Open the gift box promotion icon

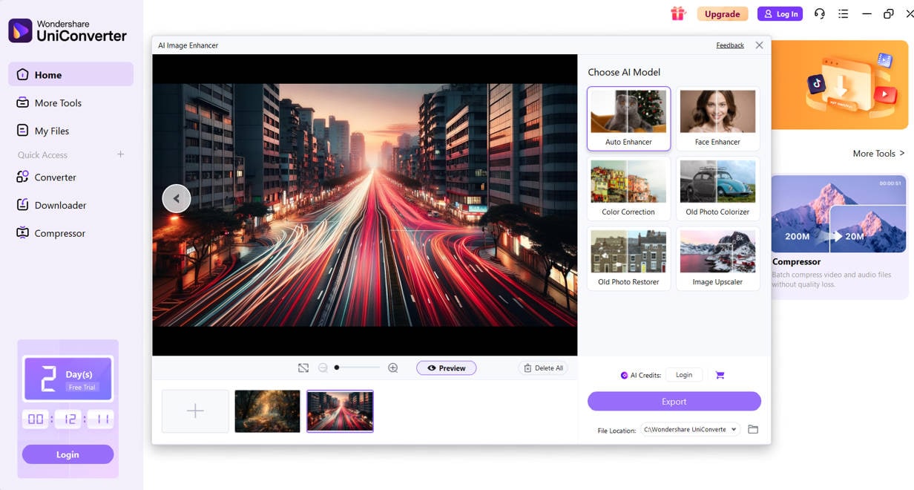point(677,13)
